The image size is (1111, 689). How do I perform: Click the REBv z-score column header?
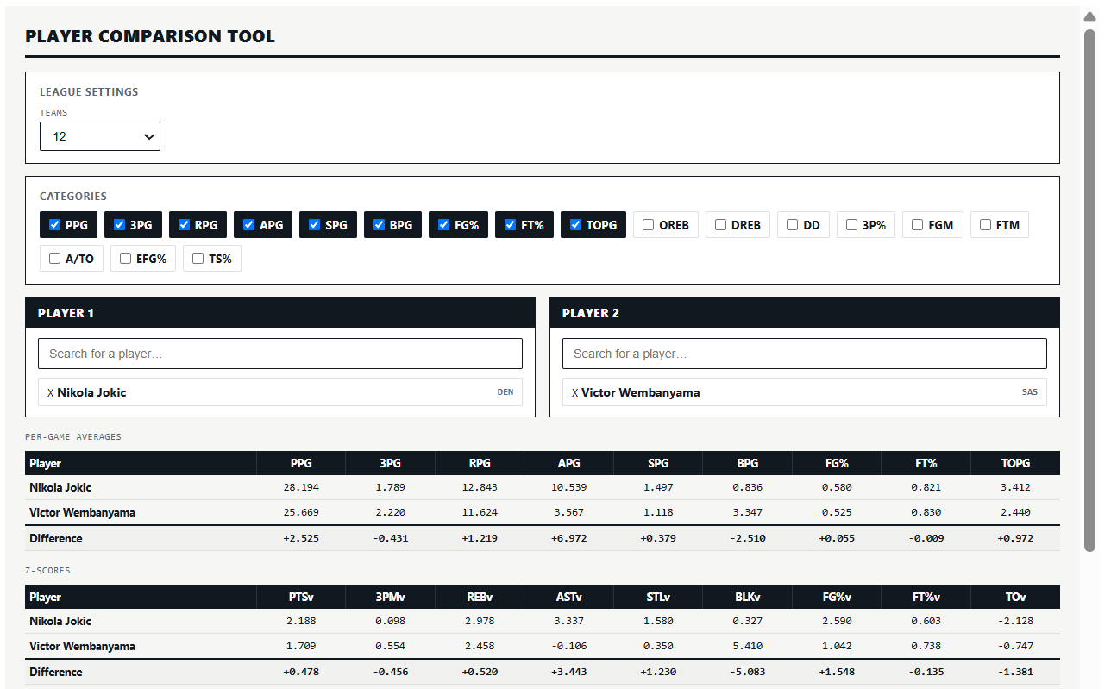coord(480,597)
